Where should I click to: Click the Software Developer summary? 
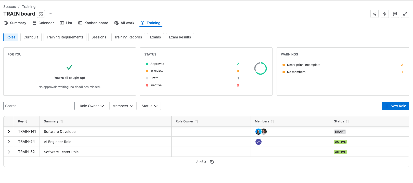pyautogui.click(x=60, y=132)
